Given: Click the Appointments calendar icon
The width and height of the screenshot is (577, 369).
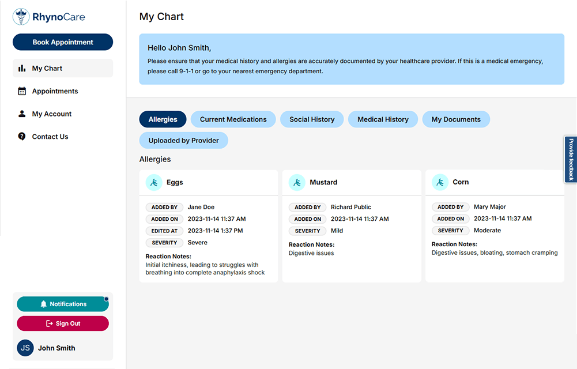Looking at the screenshot, I should pyautogui.click(x=22, y=91).
